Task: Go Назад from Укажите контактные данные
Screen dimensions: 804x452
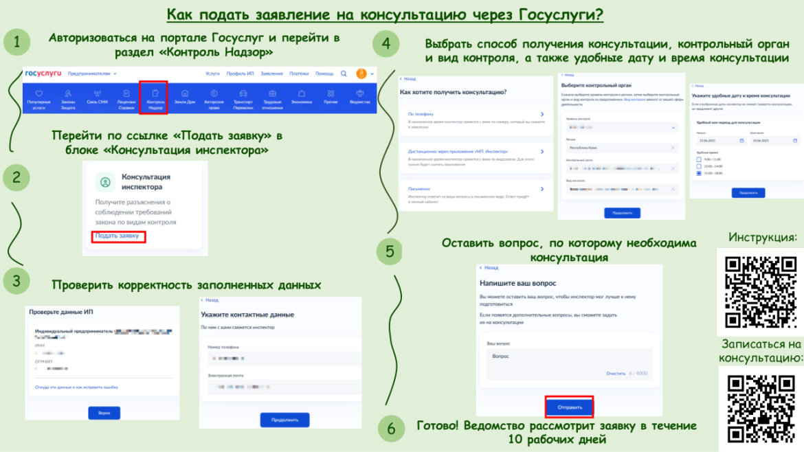Action: pyautogui.click(x=209, y=300)
